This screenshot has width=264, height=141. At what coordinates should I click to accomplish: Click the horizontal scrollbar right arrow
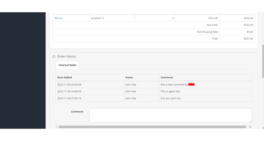(250, 127)
